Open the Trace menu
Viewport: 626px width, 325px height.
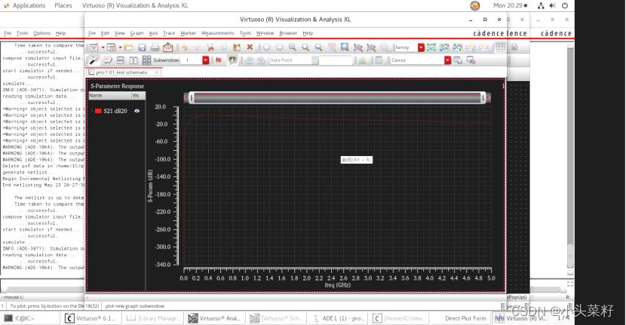tap(169, 33)
